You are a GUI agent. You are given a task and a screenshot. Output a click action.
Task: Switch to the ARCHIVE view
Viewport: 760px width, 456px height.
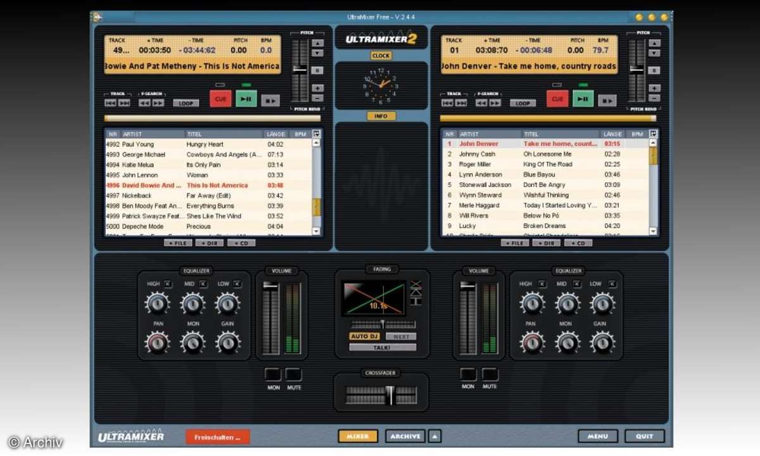[405, 436]
